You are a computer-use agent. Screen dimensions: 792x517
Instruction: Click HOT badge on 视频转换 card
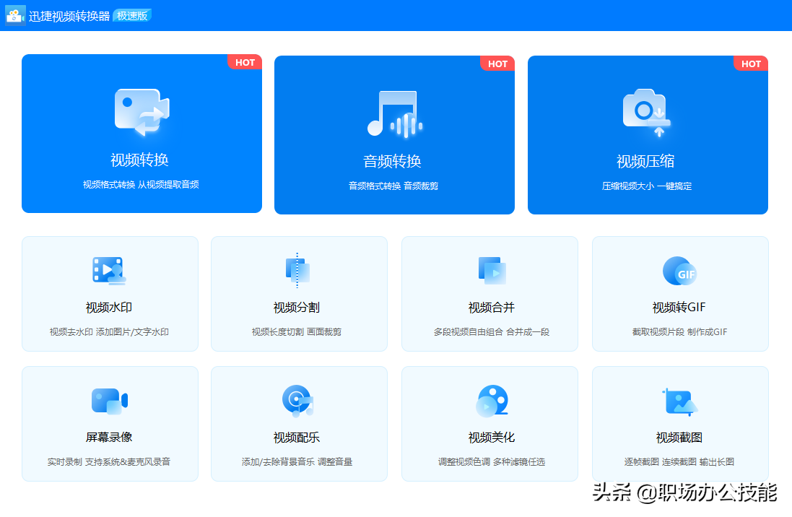click(x=245, y=62)
